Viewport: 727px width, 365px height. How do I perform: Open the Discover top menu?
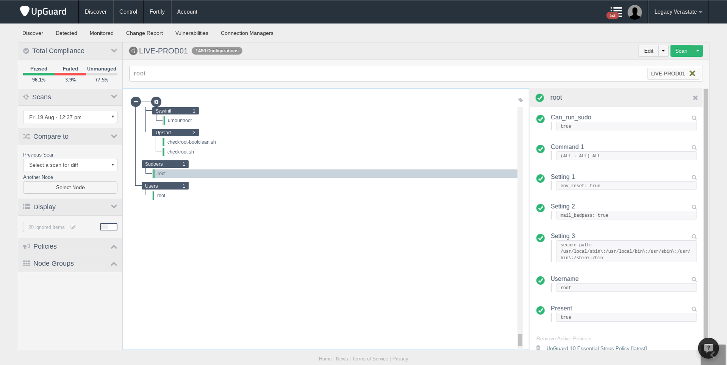point(96,12)
